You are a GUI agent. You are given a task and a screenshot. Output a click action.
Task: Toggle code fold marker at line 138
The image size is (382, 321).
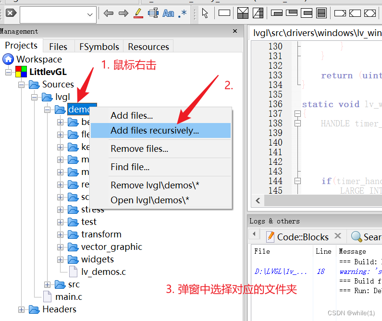coord(297,123)
